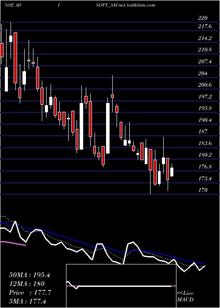Click the 187 price axis label

(203, 132)
